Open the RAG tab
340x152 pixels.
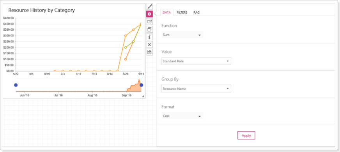point(197,12)
